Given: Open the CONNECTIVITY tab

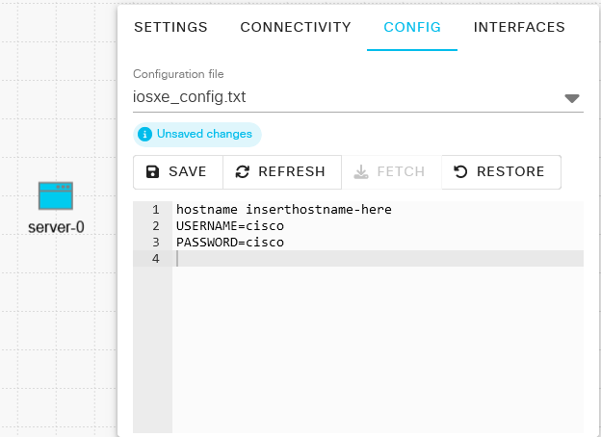Looking at the screenshot, I should click(x=296, y=27).
